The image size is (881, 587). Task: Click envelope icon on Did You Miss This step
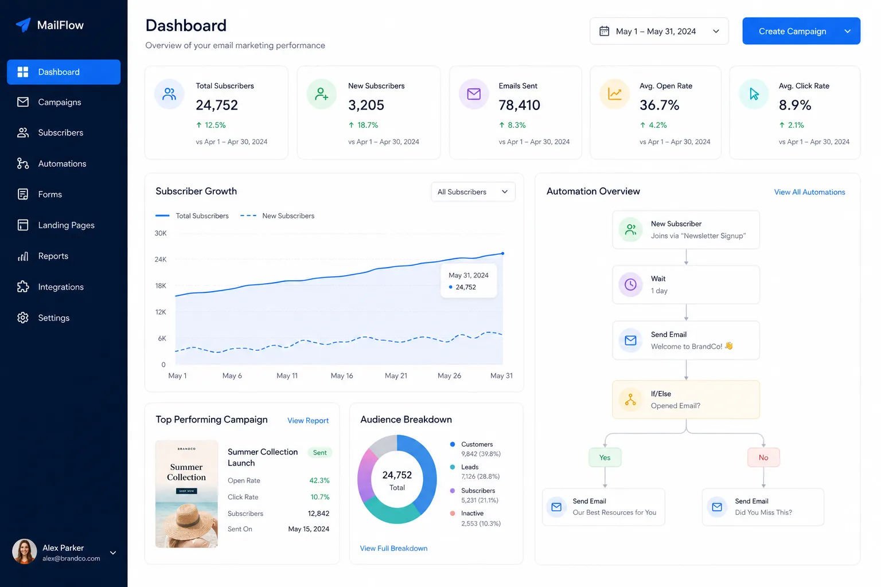[717, 507]
